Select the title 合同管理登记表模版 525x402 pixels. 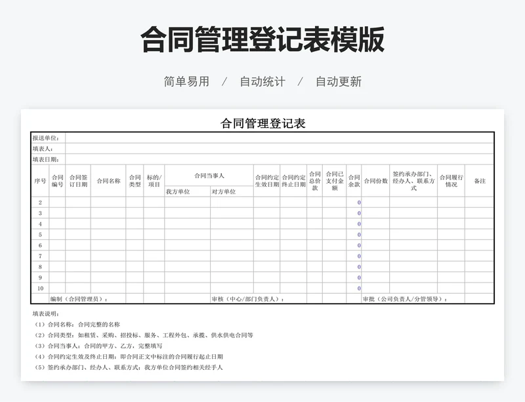[262, 40]
